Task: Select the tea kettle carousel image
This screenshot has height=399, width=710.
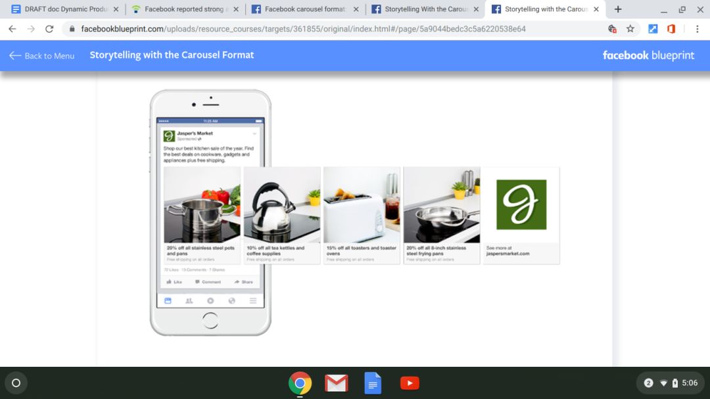Action: click(x=281, y=205)
